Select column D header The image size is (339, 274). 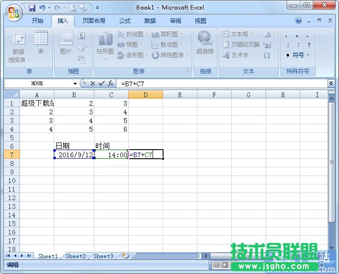pos(145,95)
